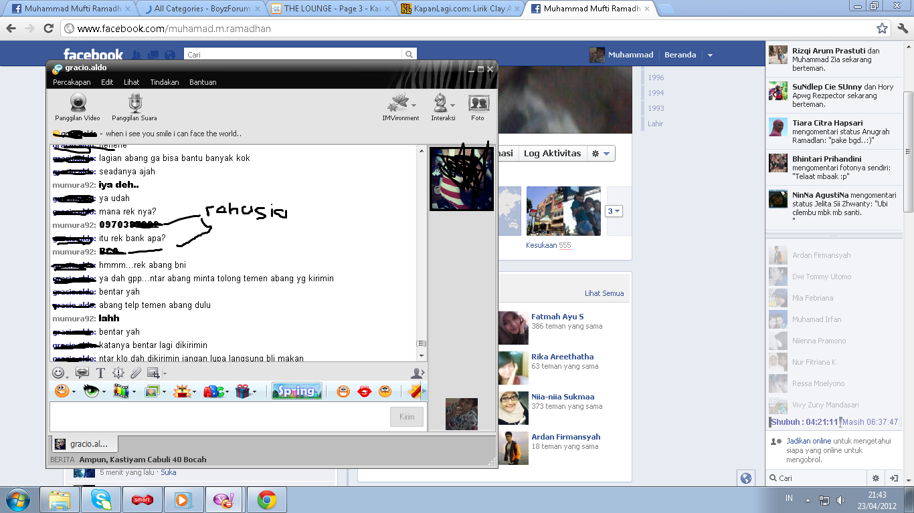Open the Tindakan menu
Image resolution: width=914 pixels, height=513 pixels.
(165, 82)
